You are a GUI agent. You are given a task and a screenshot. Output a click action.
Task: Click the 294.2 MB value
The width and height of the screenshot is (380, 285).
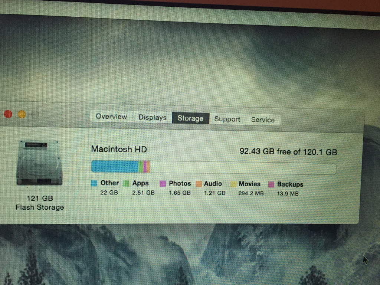click(251, 194)
